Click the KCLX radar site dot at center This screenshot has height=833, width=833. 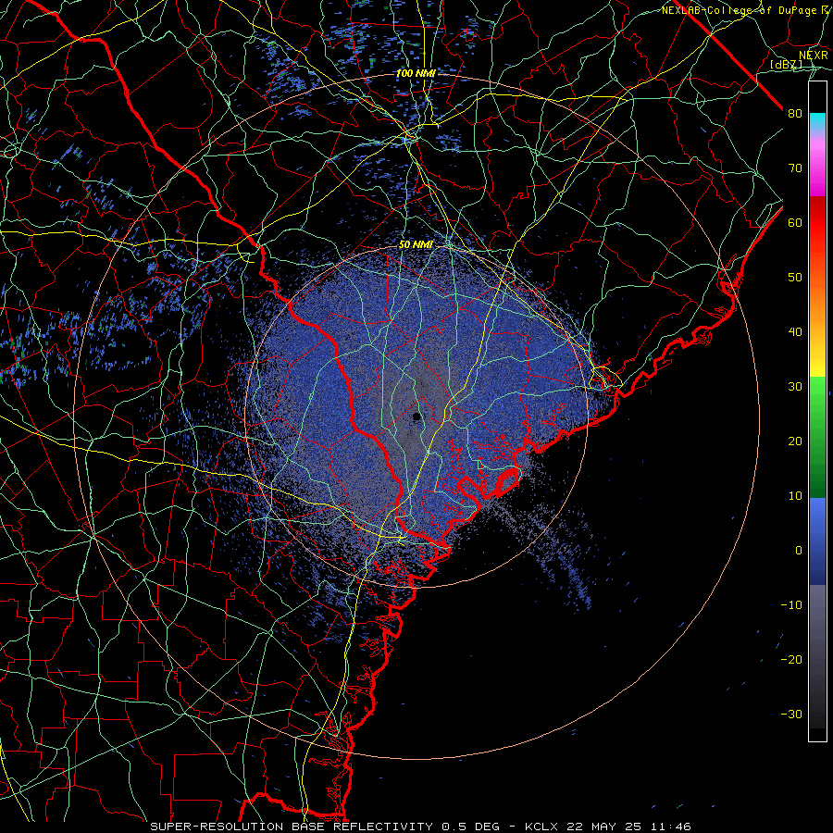click(x=417, y=416)
